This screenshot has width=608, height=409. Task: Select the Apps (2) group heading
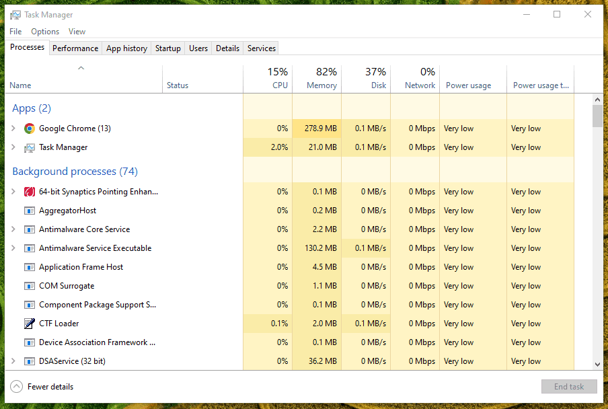(32, 108)
